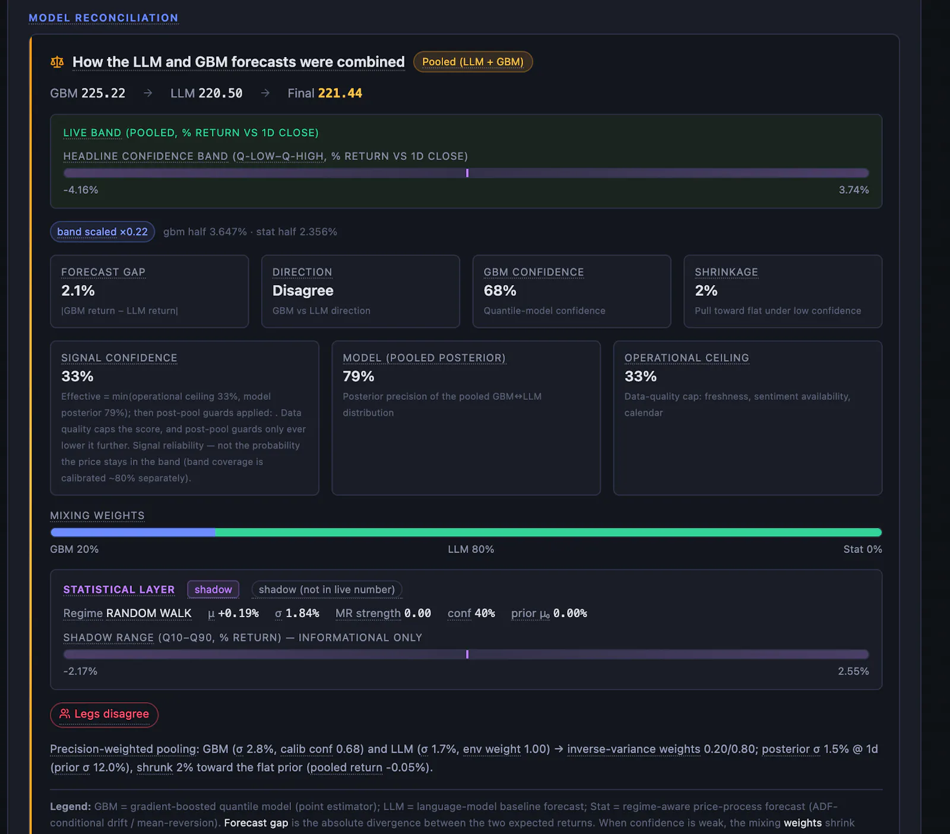Click the band scaled ×0.22 pill

pyautogui.click(x=102, y=232)
